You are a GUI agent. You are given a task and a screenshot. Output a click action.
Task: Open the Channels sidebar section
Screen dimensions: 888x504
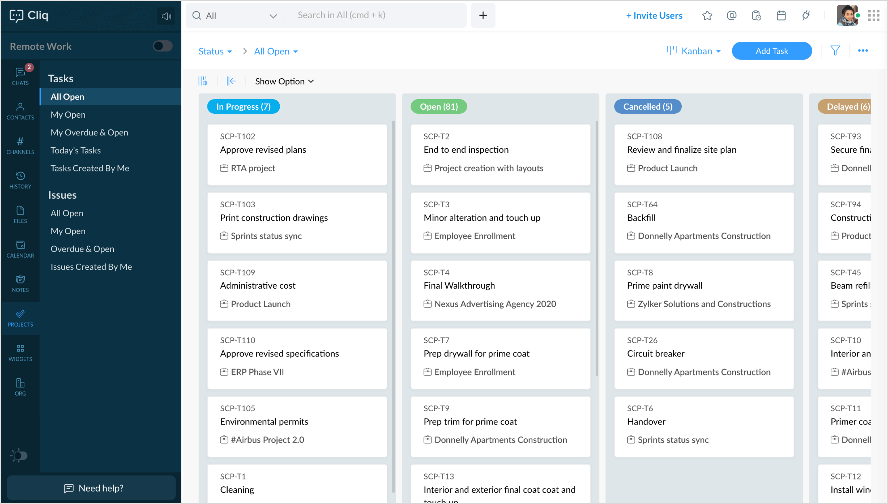point(20,146)
